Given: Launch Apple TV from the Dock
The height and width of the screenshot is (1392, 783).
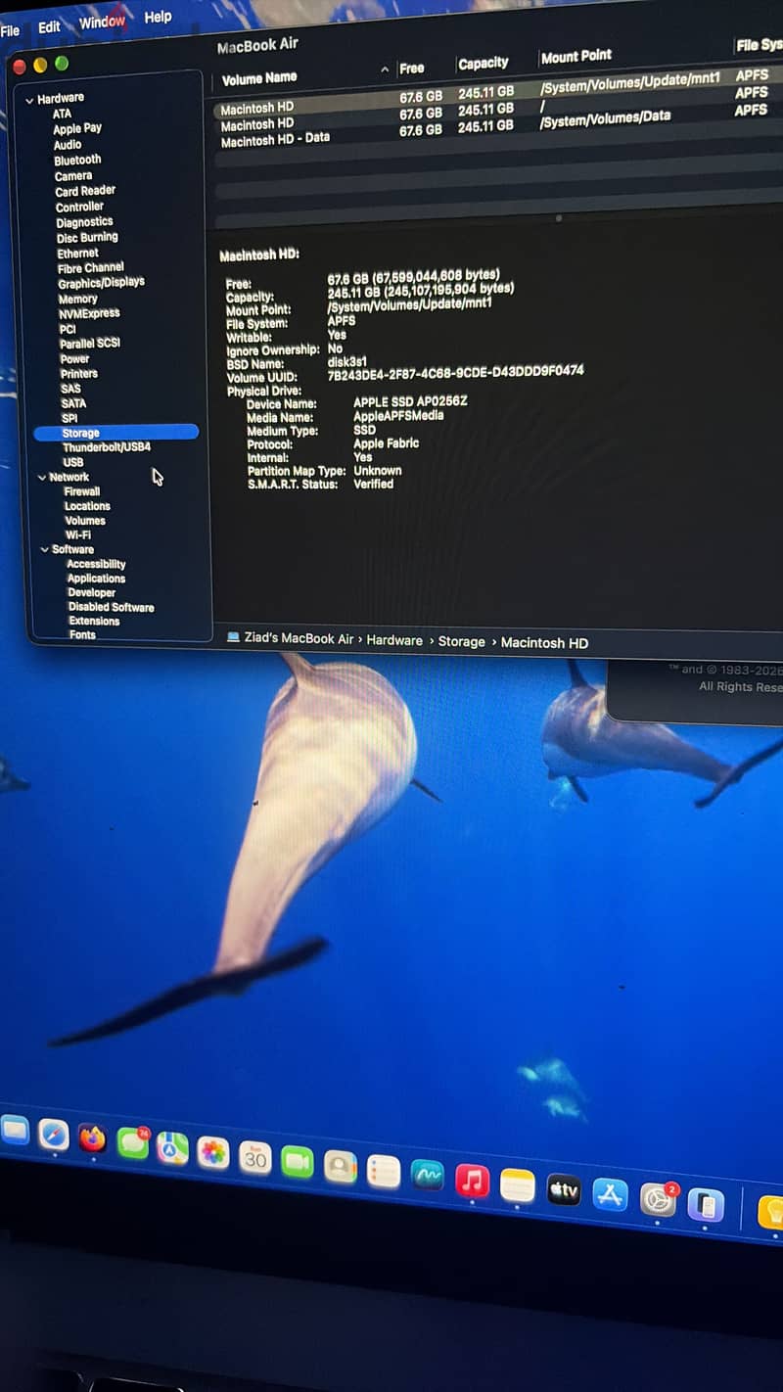Looking at the screenshot, I should 564,1190.
